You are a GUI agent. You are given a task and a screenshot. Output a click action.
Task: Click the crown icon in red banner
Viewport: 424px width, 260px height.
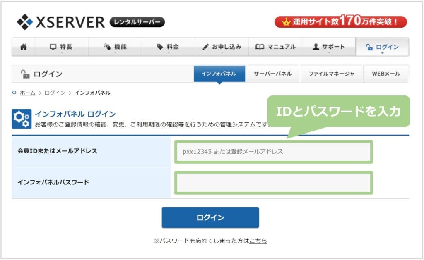286,22
